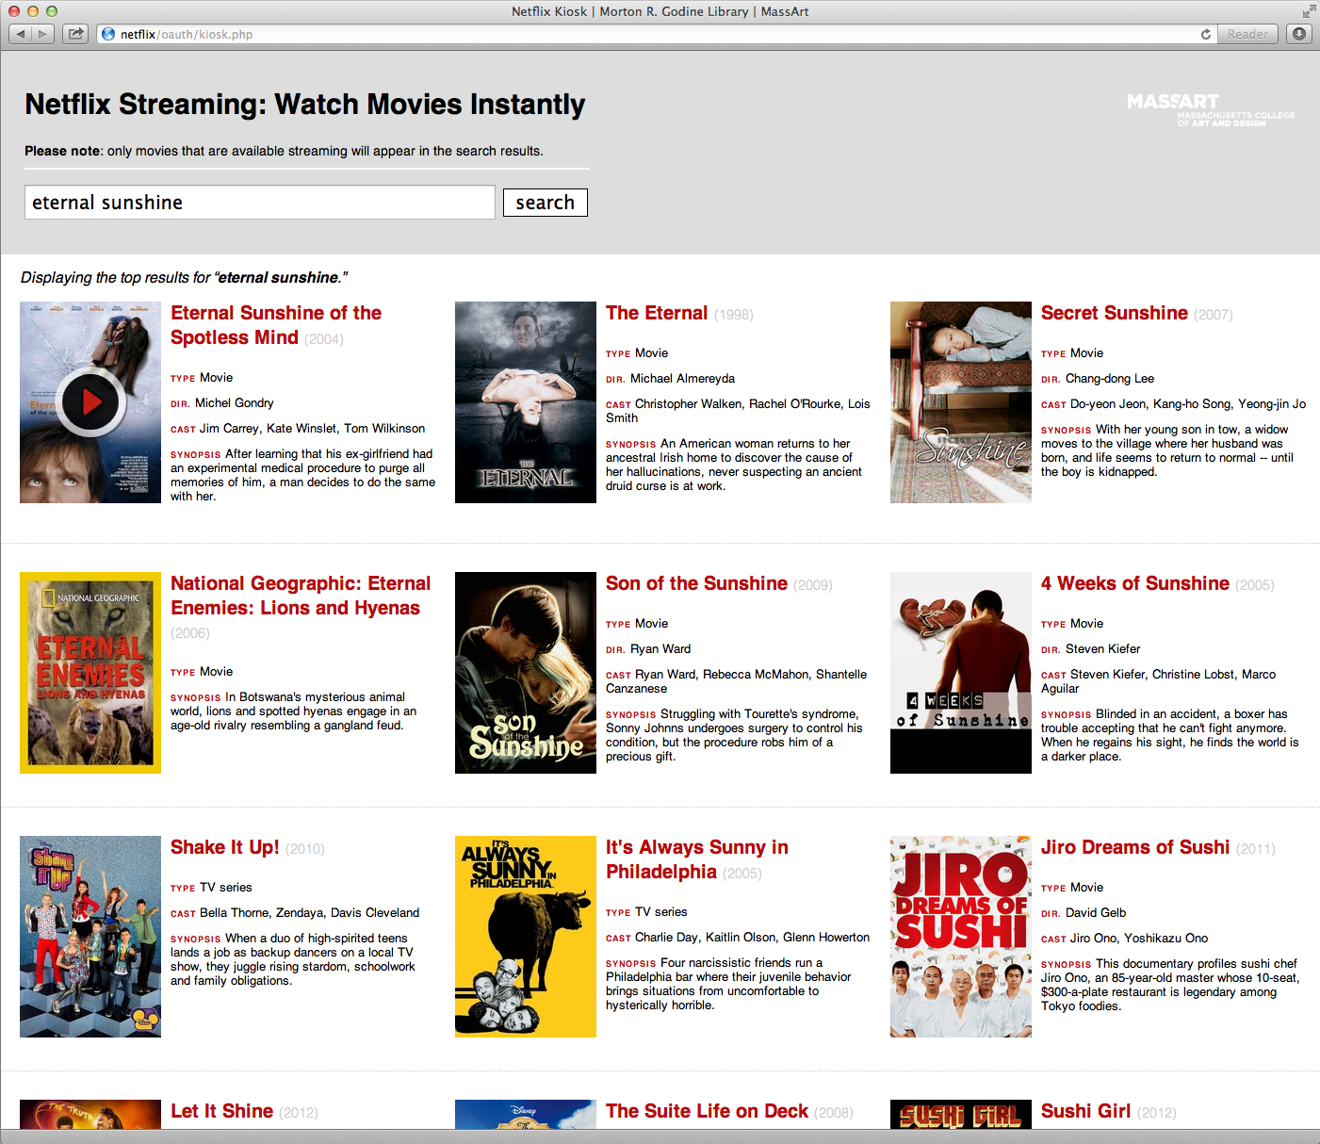Viewport: 1320px width, 1144px height.
Task: Click director name David Gelb
Action: [x=1096, y=913]
